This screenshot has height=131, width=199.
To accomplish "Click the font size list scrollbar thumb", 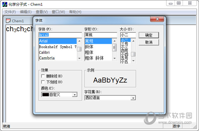I will (x=133, y=54).
